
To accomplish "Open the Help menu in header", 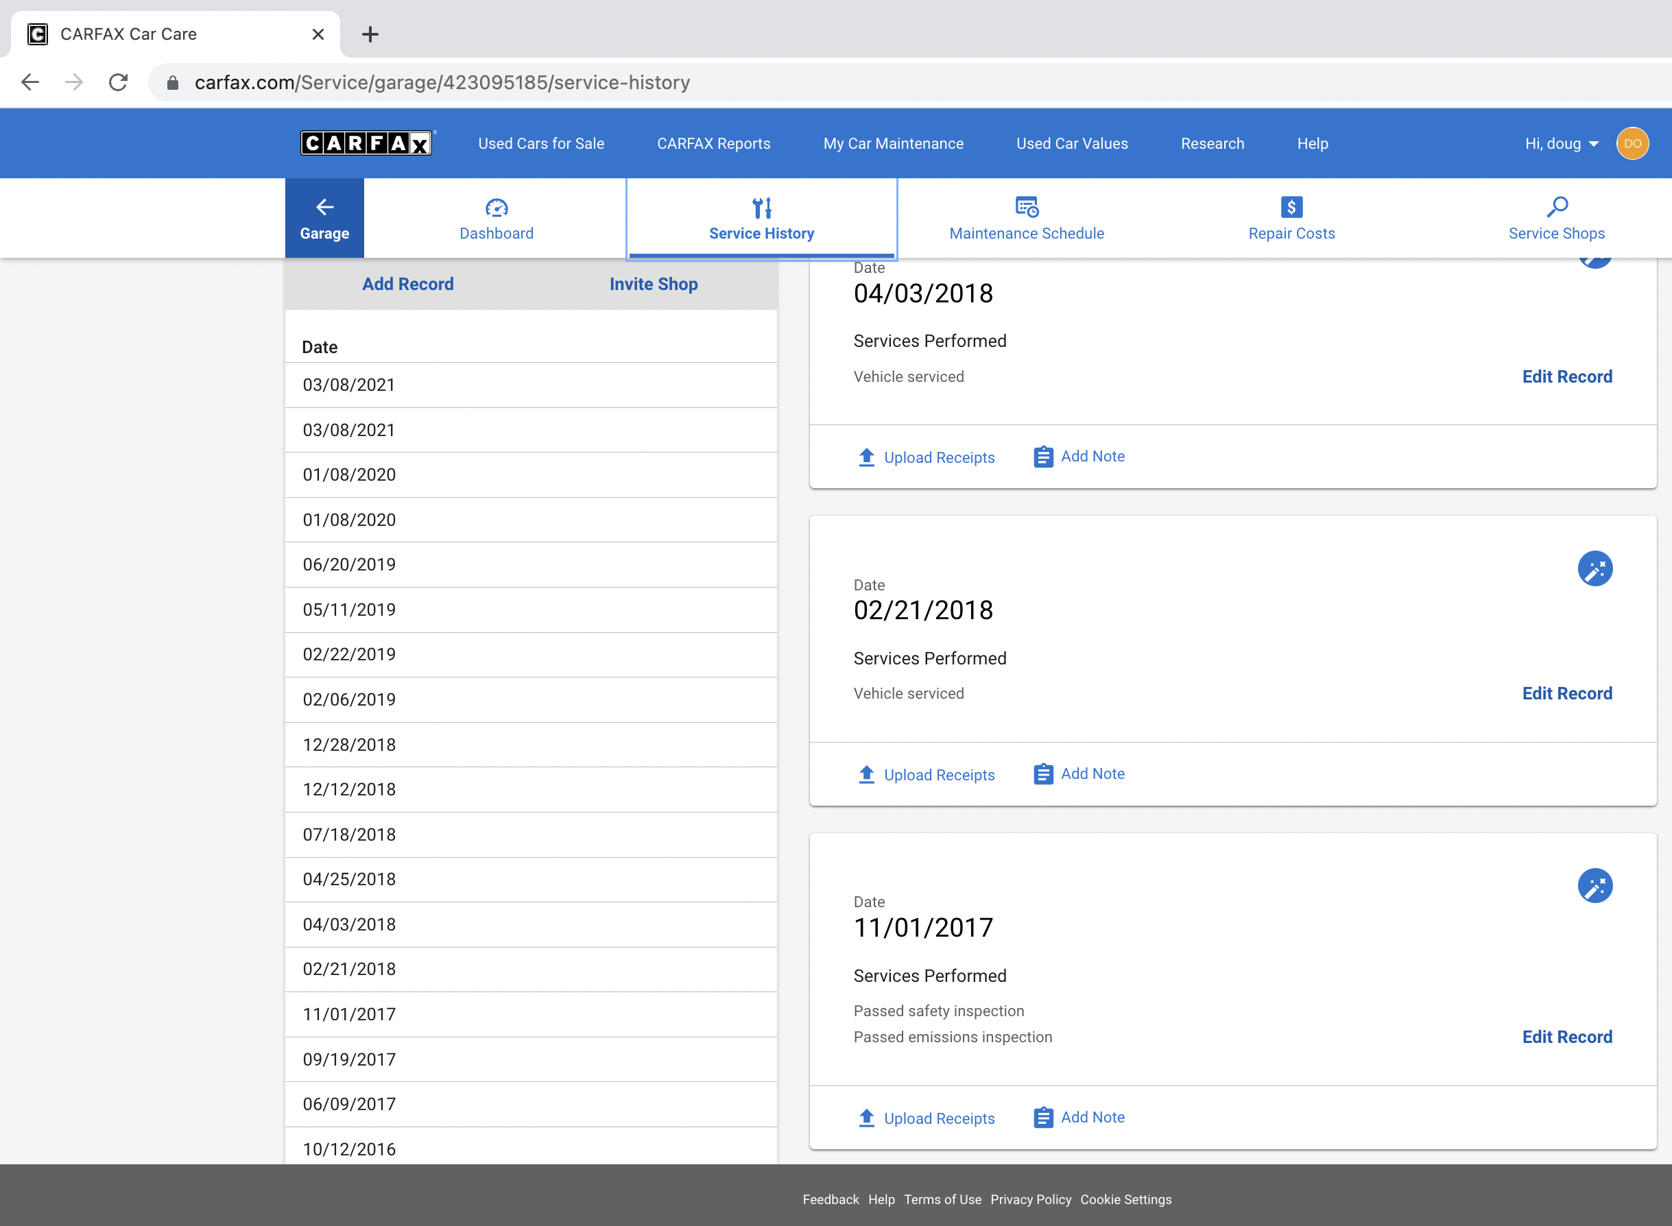I will [x=1312, y=143].
